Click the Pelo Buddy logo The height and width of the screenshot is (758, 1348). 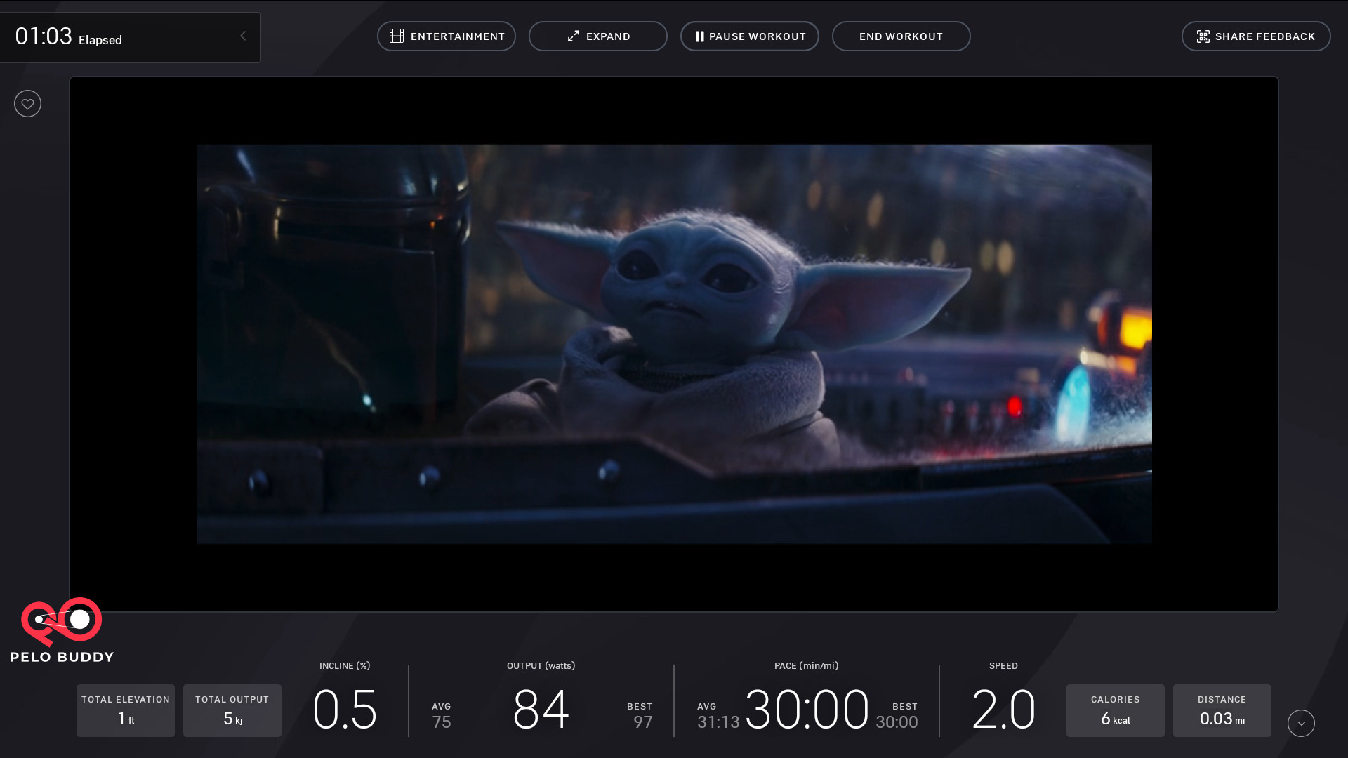62,630
